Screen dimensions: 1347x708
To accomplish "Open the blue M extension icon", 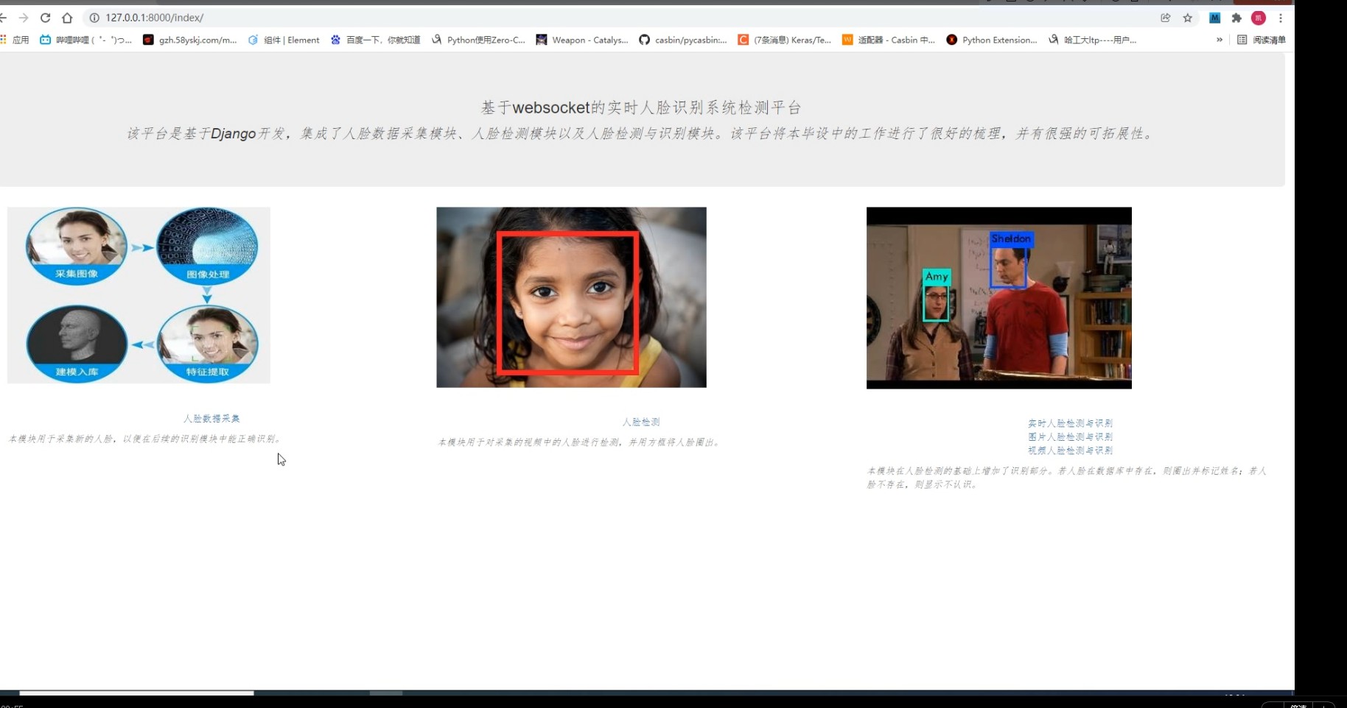I will click(1214, 18).
